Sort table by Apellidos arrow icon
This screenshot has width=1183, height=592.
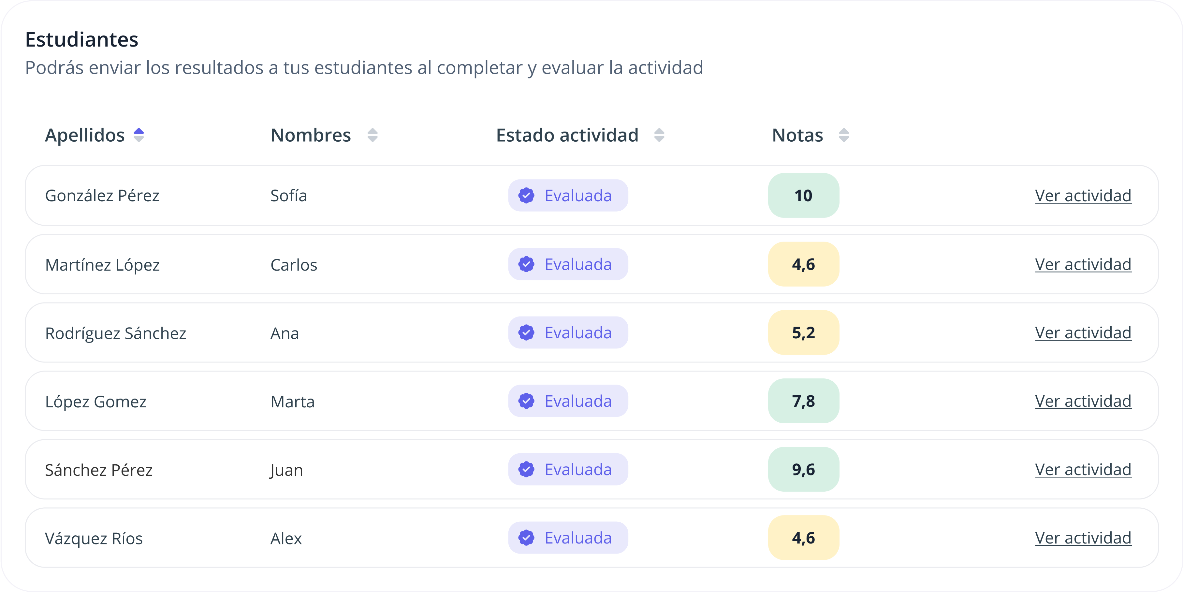[x=139, y=135]
